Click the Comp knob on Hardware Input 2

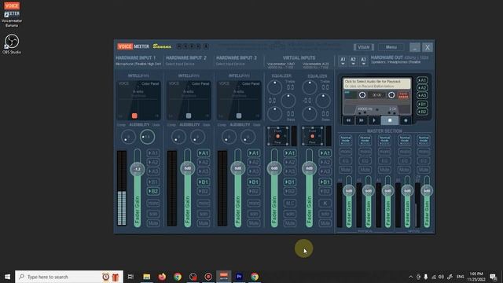[178, 137]
